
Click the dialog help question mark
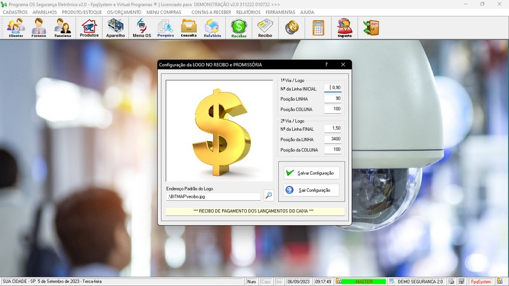pyautogui.click(x=326, y=65)
